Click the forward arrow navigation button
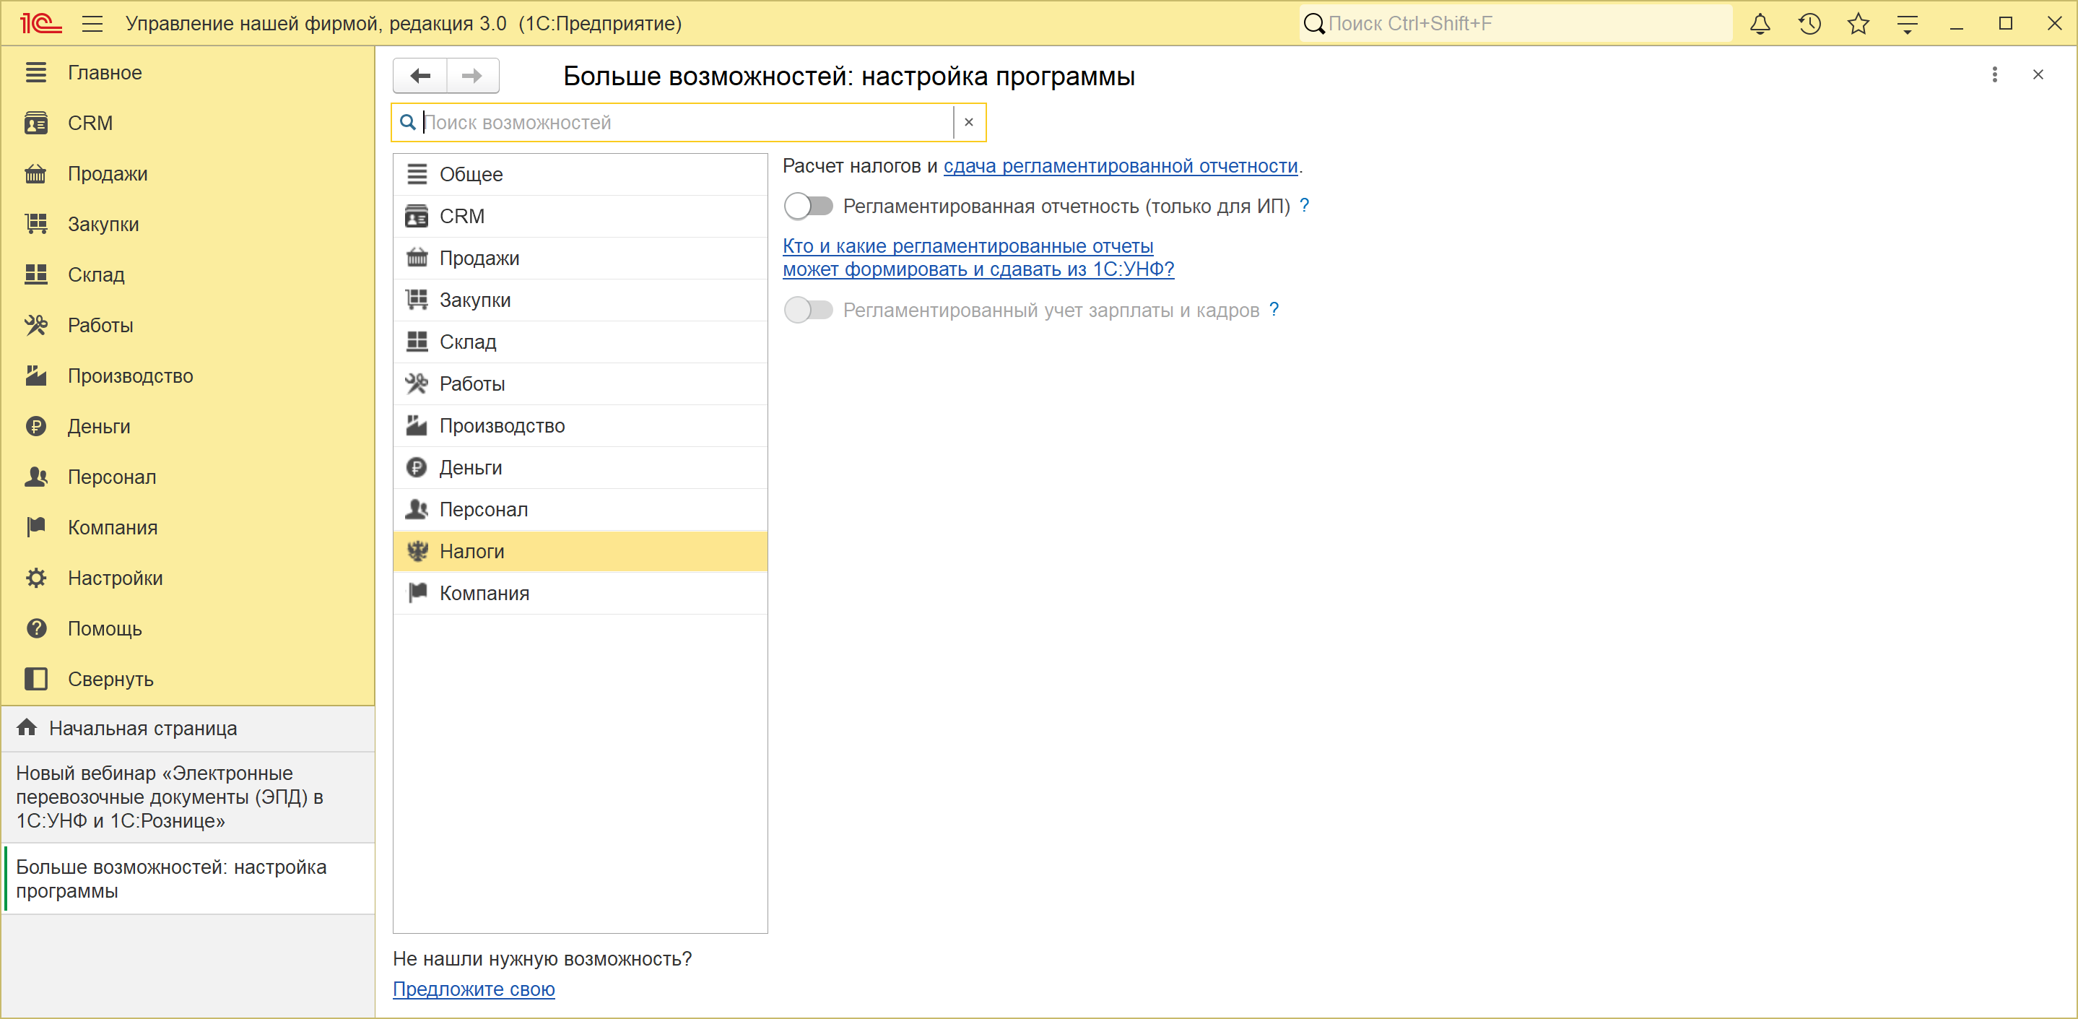Image resolution: width=2078 pixels, height=1019 pixels. pos(473,76)
